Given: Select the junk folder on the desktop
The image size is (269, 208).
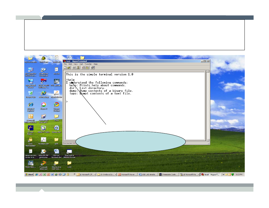Looking at the screenshot, I should [56, 141].
